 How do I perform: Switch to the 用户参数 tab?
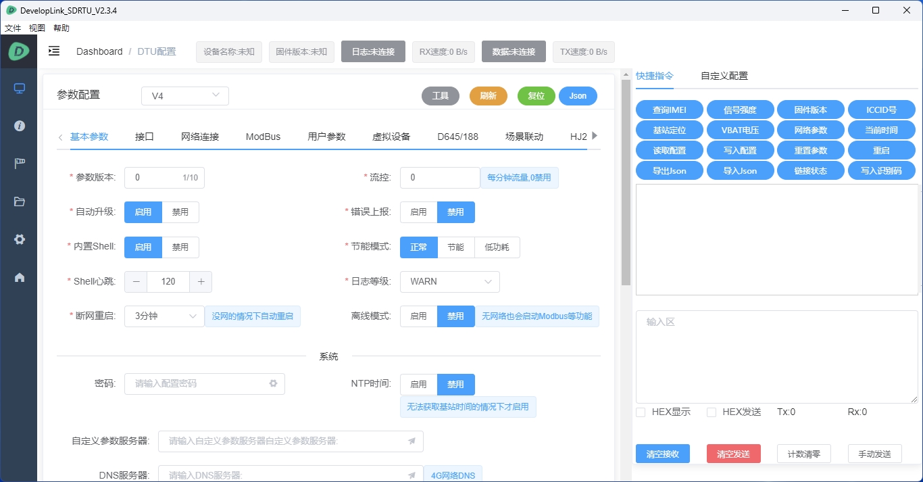pyautogui.click(x=326, y=137)
